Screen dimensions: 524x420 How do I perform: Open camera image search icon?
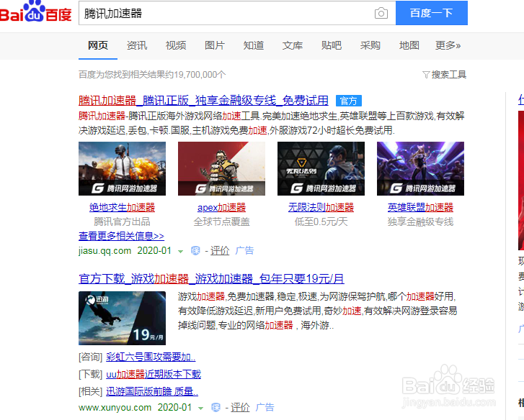(381, 14)
